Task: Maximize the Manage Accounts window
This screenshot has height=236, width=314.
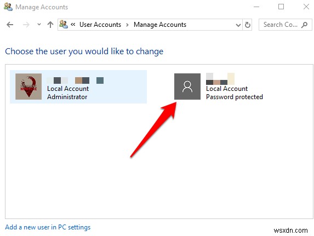Action: (281, 7)
